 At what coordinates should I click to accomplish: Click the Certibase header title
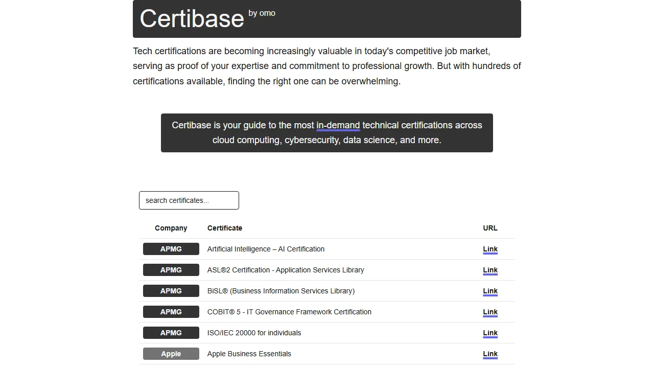coord(192,19)
